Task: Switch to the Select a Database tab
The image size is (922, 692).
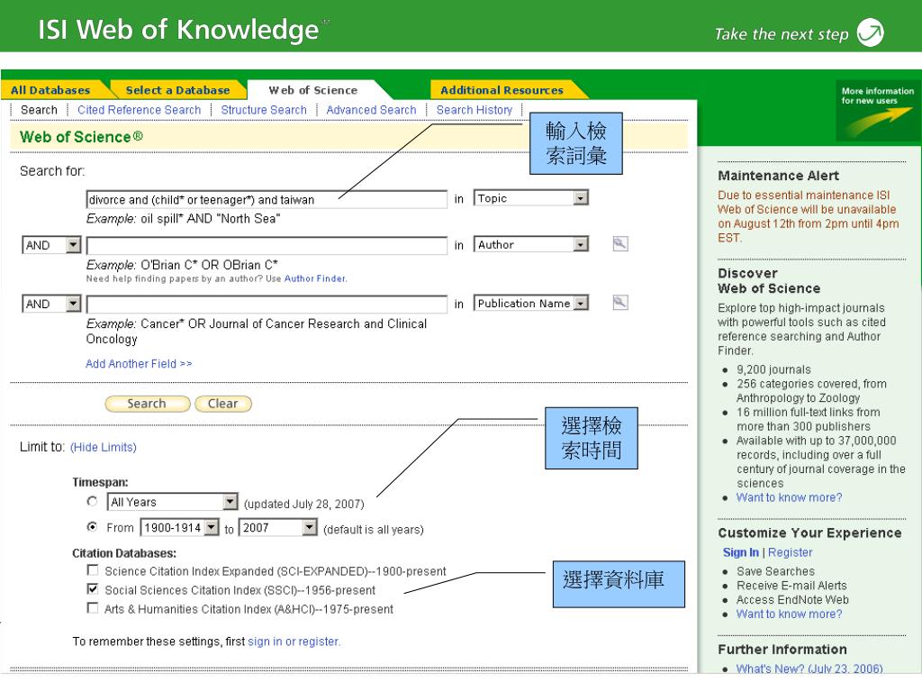Action: [177, 90]
